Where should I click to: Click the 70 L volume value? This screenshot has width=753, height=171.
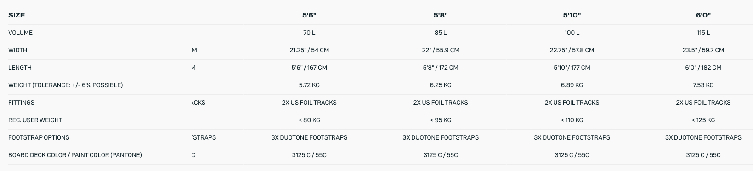click(x=309, y=33)
